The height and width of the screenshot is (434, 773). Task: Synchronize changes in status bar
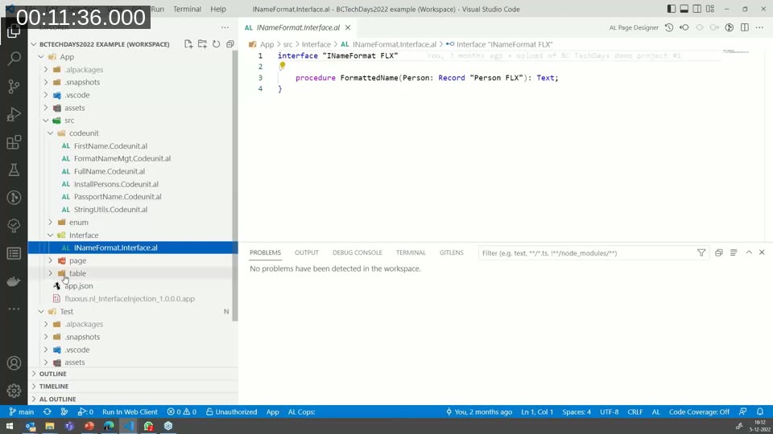[x=48, y=411]
